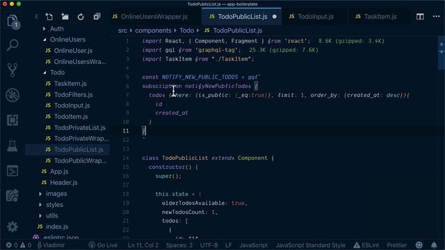Collapse all folders in explorer
The image size is (445, 250).
[97, 17]
